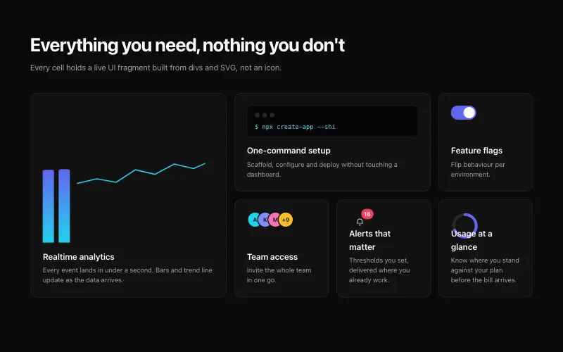
Task: Click the main headline Everything you need
Action: coord(187,45)
